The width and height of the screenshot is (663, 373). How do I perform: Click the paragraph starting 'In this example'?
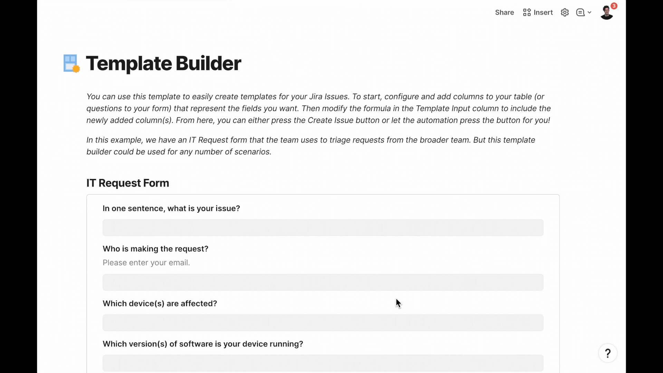pyautogui.click(x=311, y=146)
